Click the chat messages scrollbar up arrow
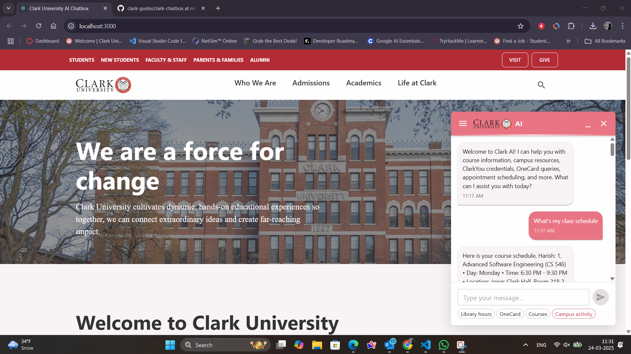The width and height of the screenshot is (631, 354). coord(612,139)
